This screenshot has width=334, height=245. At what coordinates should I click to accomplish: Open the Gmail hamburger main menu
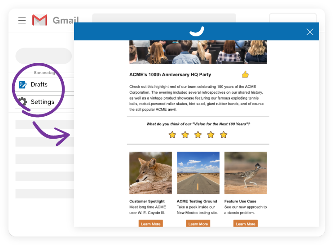pos(22,21)
